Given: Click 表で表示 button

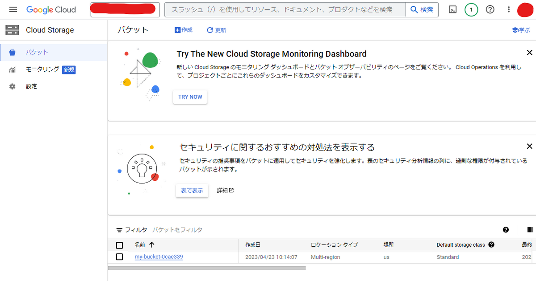Looking at the screenshot, I should 192,191.
